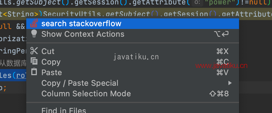The height and width of the screenshot is (113, 272).
Task: Expand the Copy / Paste Special submenu arrow
Action: pyautogui.click(x=230, y=83)
